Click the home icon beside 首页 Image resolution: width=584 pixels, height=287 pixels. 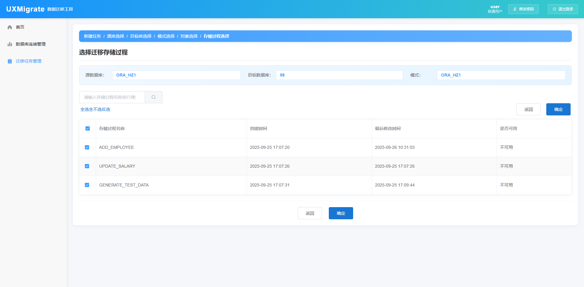point(10,27)
